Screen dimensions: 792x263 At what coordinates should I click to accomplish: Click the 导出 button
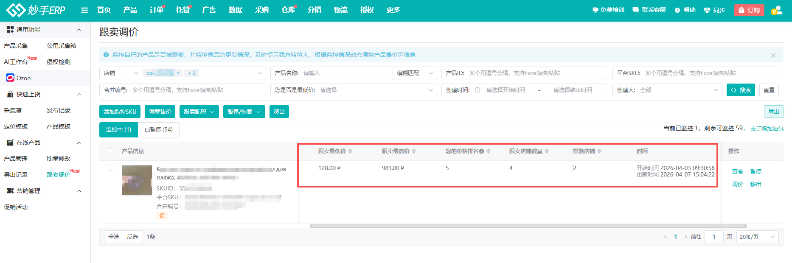tap(774, 112)
